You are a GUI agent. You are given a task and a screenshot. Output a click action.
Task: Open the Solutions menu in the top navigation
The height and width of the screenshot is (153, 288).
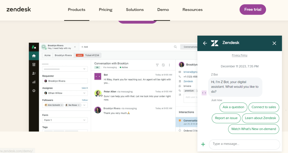click(x=135, y=10)
